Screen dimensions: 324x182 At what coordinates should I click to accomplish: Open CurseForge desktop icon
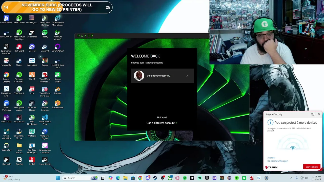coord(32,34)
